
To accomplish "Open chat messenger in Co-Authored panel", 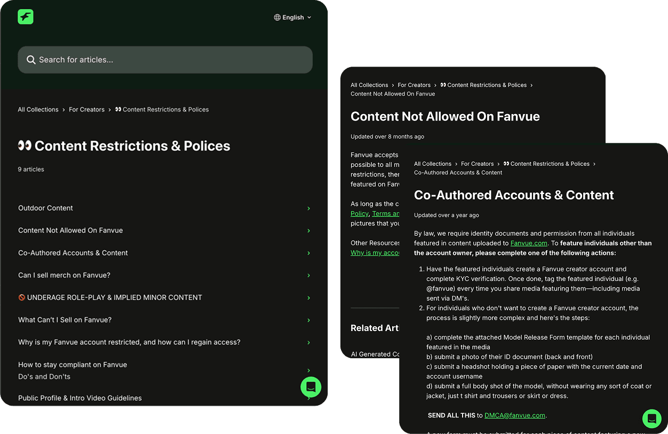I will [651, 419].
